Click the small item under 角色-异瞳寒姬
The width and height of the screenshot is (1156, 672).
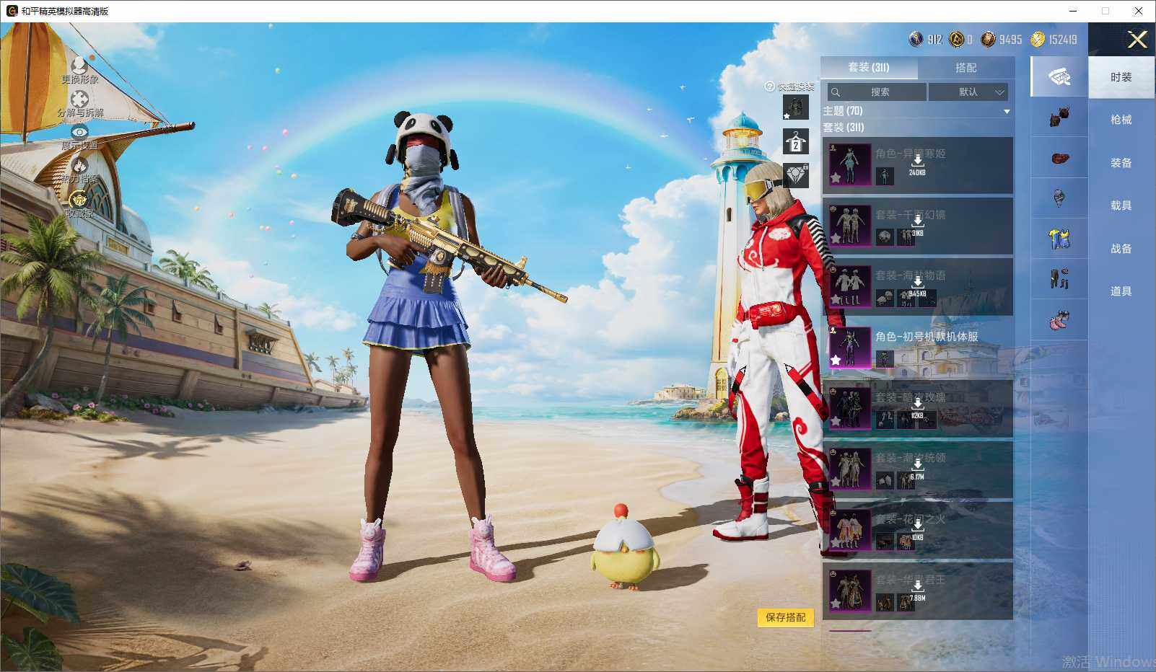pyautogui.click(x=884, y=176)
